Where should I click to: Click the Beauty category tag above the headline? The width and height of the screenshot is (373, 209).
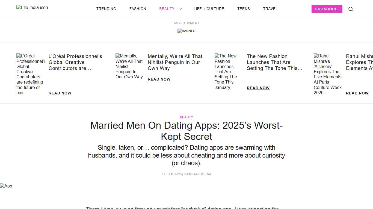click(187, 117)
